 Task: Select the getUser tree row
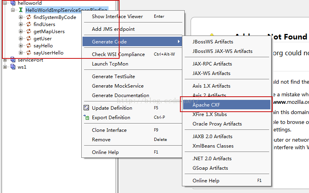43,38
